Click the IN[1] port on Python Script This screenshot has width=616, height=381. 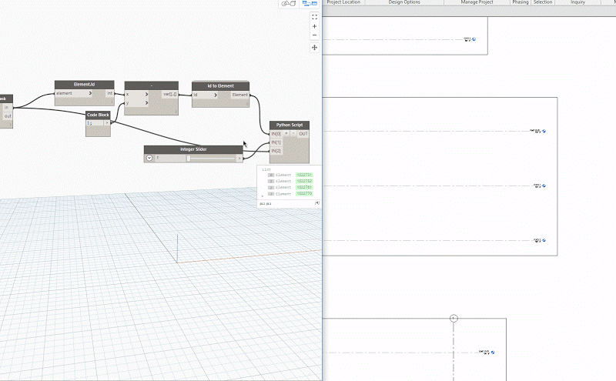pyautogui.click(x=276, y=142)
